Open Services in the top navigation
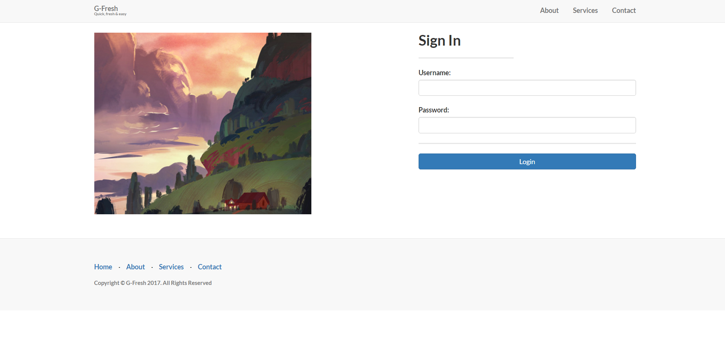 pyautogui.click(x=585, y=11)
